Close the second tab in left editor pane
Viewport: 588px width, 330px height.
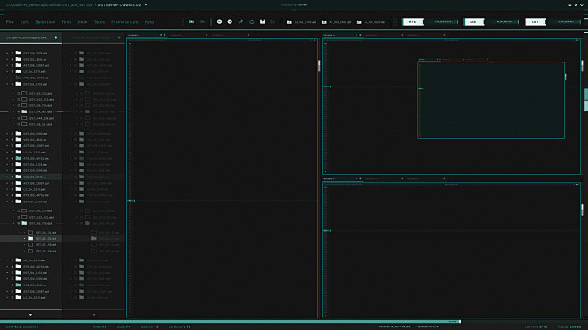(x=206, y=35)
